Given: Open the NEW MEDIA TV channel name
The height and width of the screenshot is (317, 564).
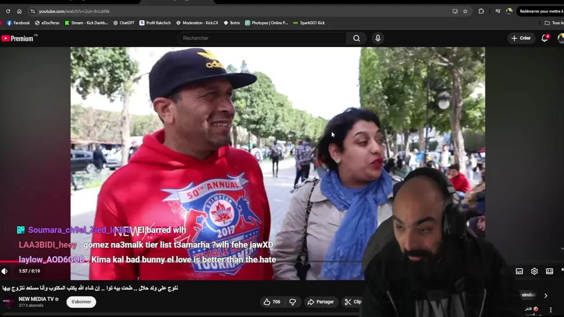Looking at the screenshot, I should click(x=36, y=299).
